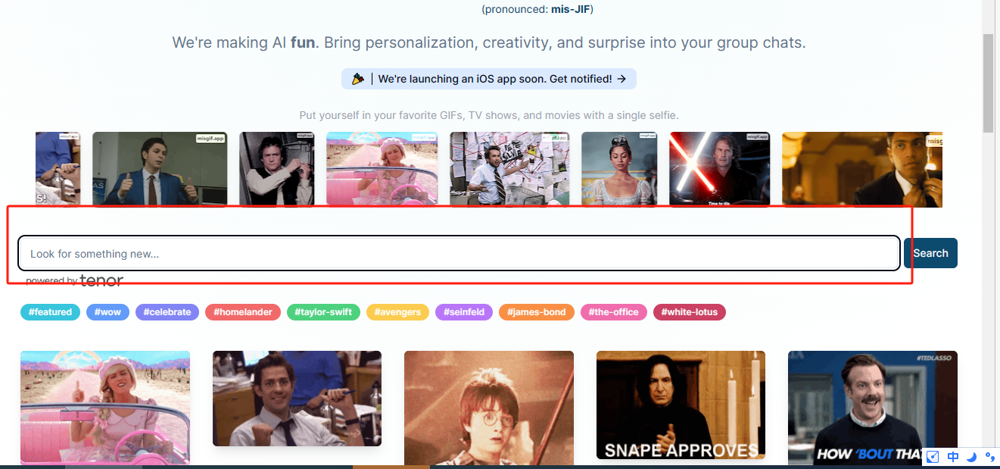Open the "SNAPE APPROVES" GIF card
The image size is (1000, 469).
[x=681, y=405]
